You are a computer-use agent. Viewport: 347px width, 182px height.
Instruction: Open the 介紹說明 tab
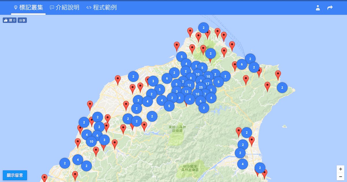pyautogui.click(x=64, y=8)
